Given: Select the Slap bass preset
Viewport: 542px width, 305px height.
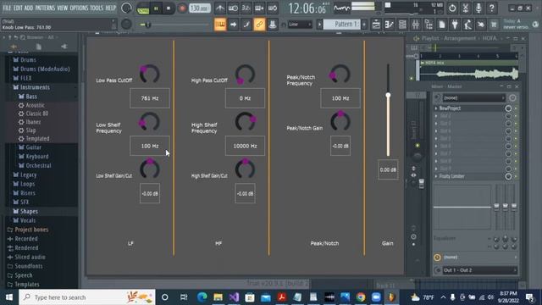Looking at the screenshot, I should [x=30, y=130].
